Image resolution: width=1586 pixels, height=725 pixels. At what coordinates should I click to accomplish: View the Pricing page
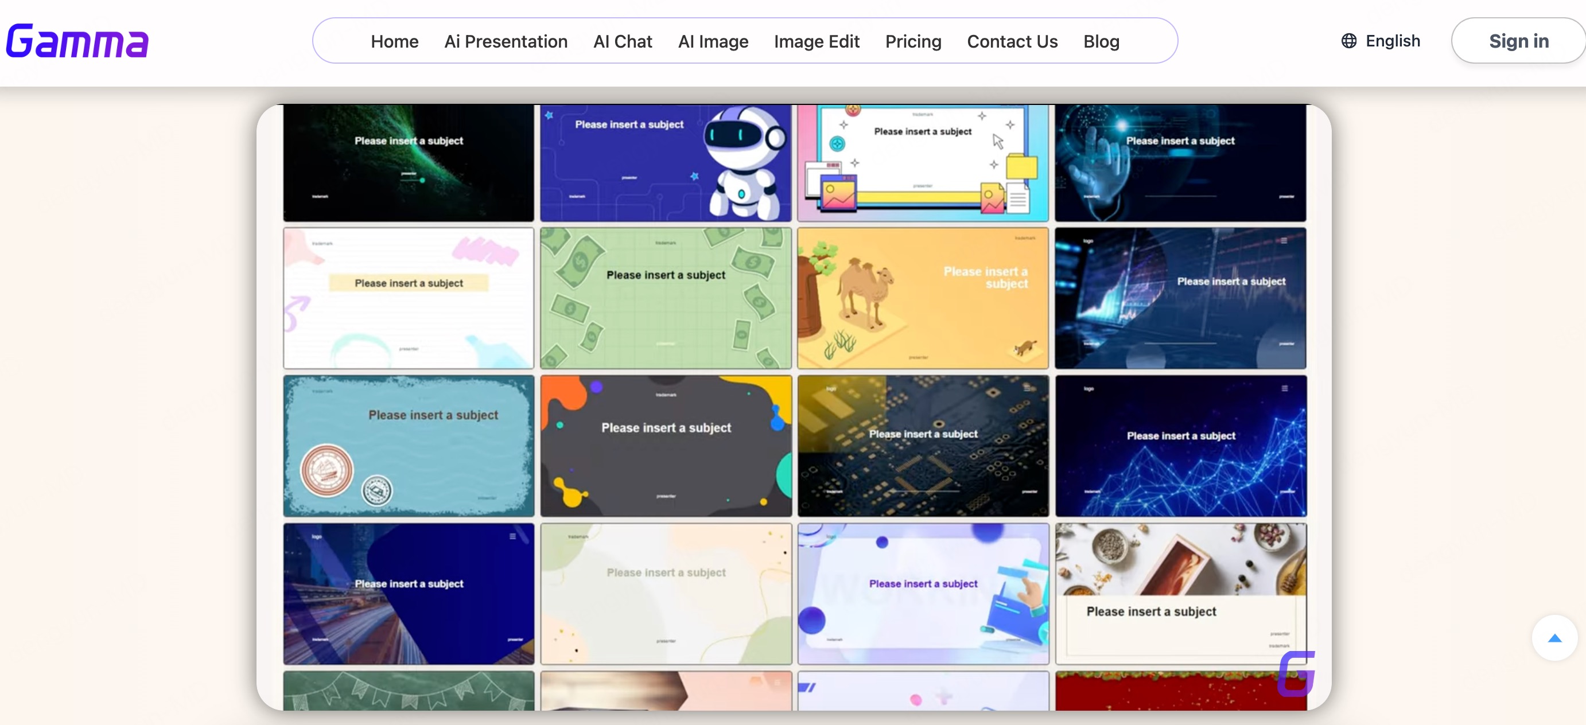click(912, 41)
